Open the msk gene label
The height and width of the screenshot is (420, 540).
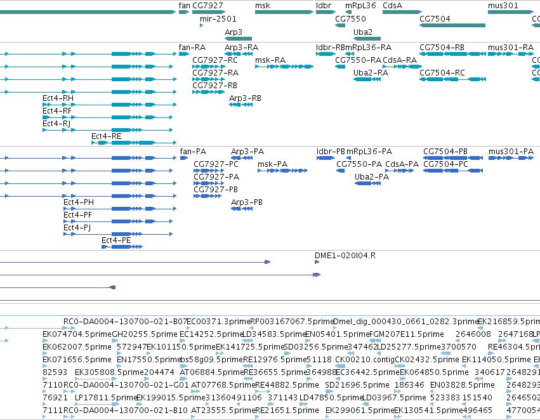[263, 6]
